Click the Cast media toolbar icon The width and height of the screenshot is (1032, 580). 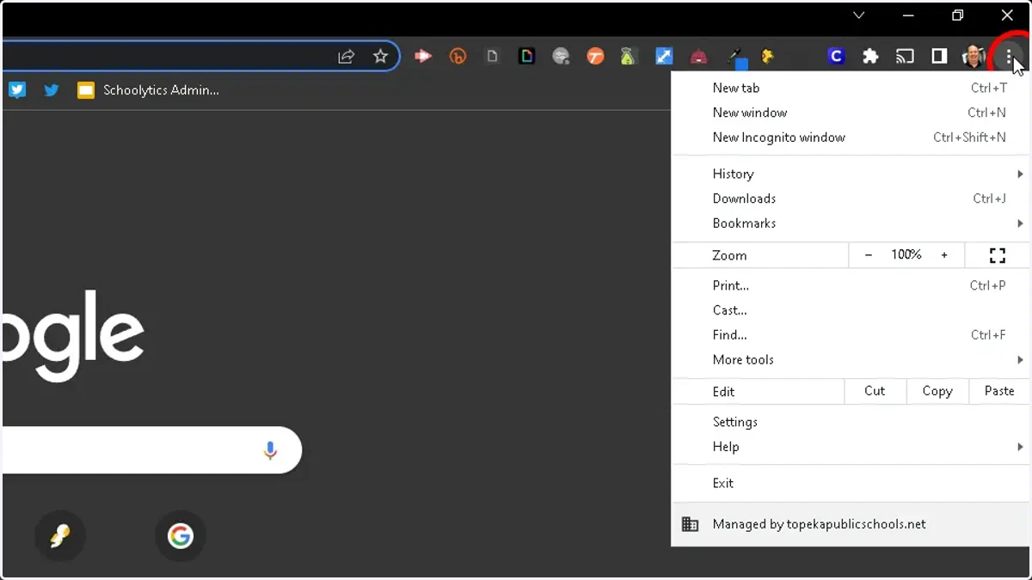[905, 57]
